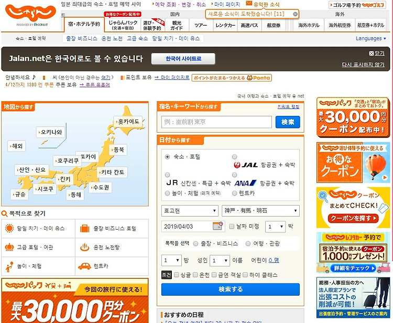
Task: Close the Korean site banner
Action: [x=377, y=53]
